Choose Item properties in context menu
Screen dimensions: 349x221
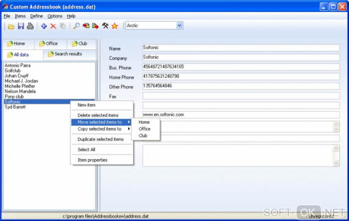pos(102,160)
